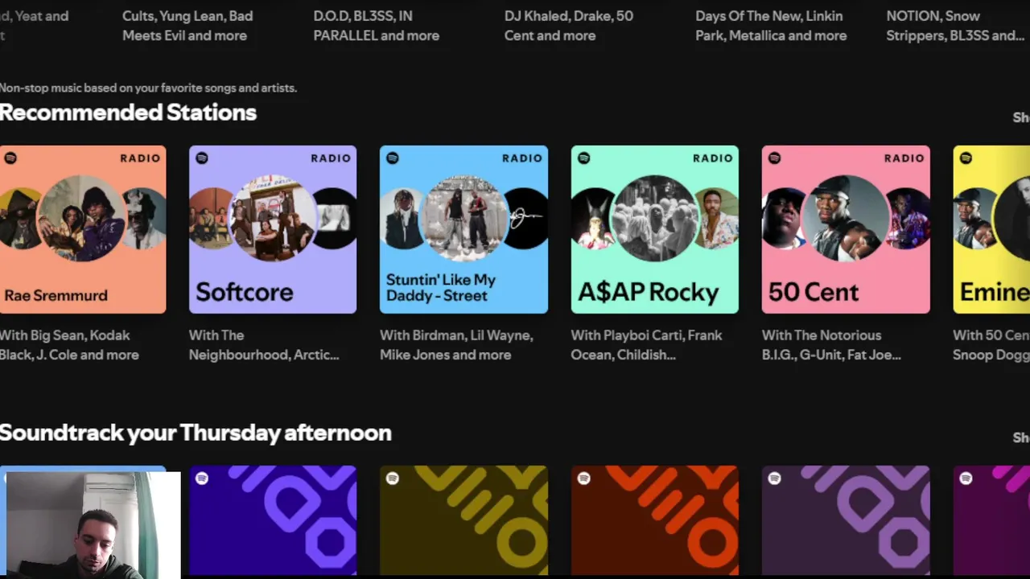Click Spotify icon on dark blue playlist
The width and height of the screenshot is (1030, 579).
(202, 478)
